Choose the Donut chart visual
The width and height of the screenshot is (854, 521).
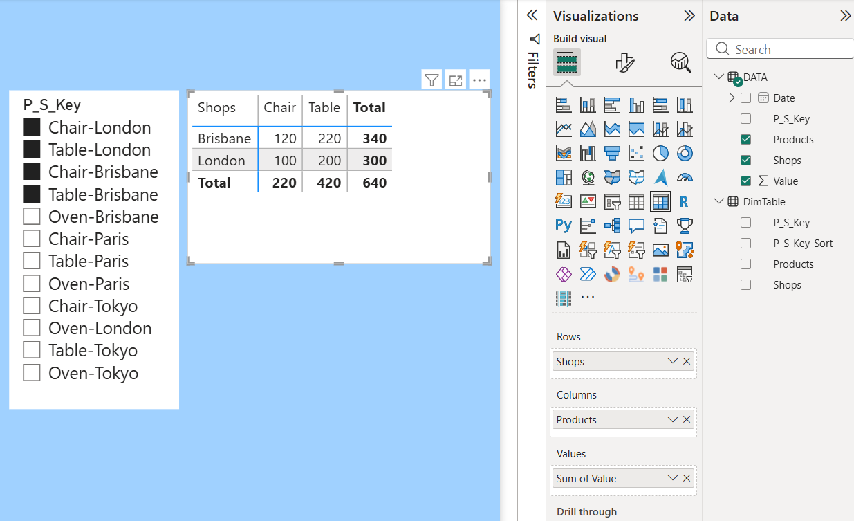[x=685, y=154]
